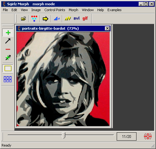Toggle the yellow rectangle tool

point(8,68)
